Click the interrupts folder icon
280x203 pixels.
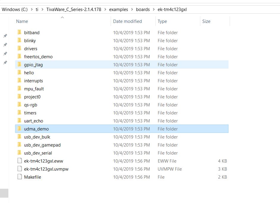coord(19,81)
